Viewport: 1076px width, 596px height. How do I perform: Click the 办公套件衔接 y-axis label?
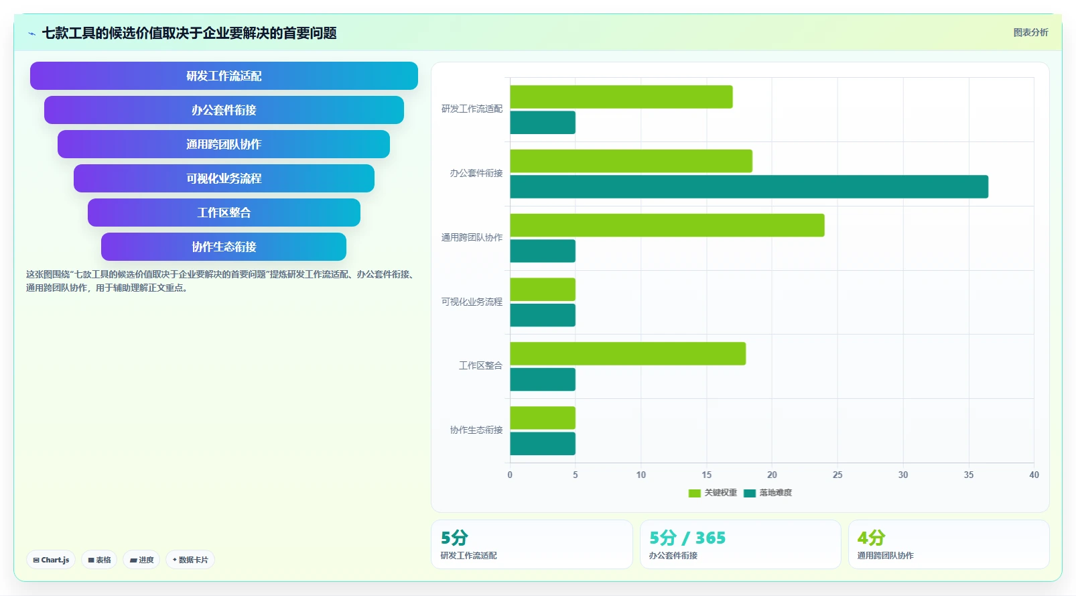(x=476, y=173)
